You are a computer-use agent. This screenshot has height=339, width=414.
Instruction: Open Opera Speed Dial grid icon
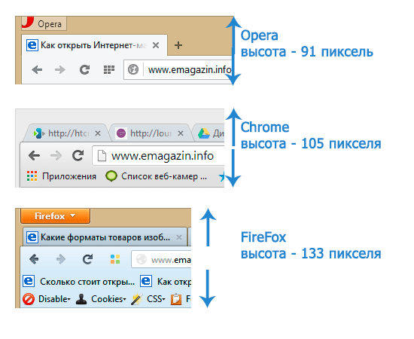coord(109,70)
